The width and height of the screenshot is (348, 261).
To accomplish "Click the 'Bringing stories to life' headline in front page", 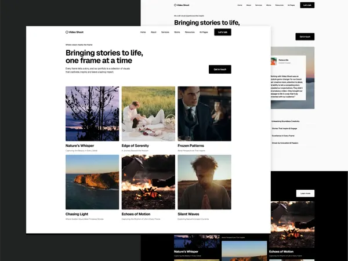I will (104, 57).
